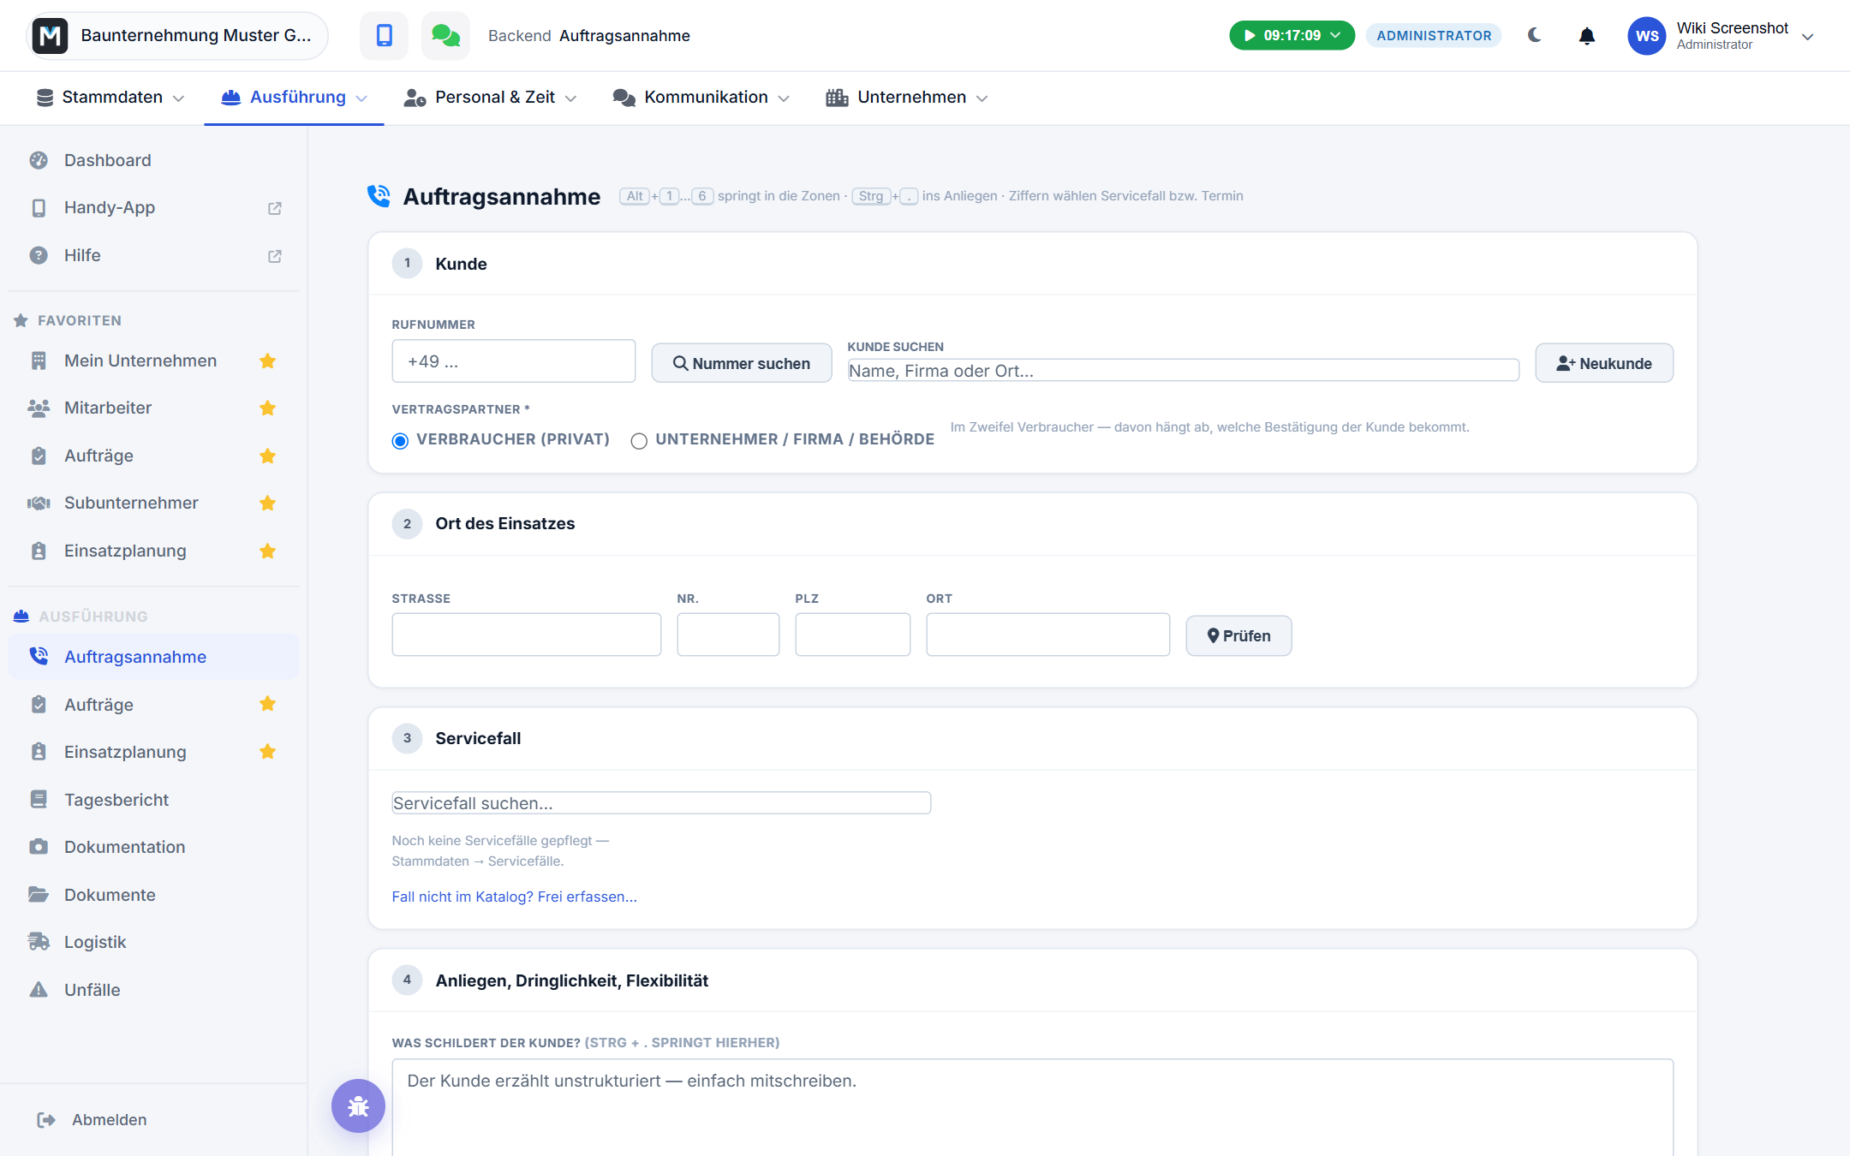Image resolution: width=1850 pixels, height=1156 pixels.
Task: Follow the Frei erfassen link
Action: click(x=515, y=897)
